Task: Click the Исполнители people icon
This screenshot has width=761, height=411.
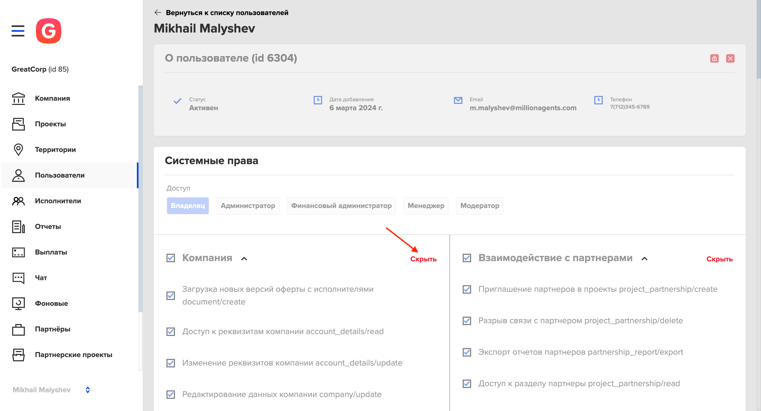Action: 18,201
